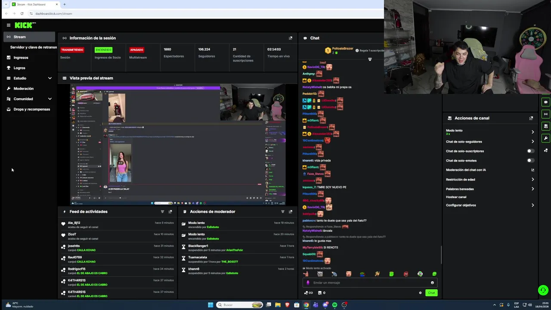Click the taskbar Buscar search box
This screenshot has height=310, width=551.
240,305
